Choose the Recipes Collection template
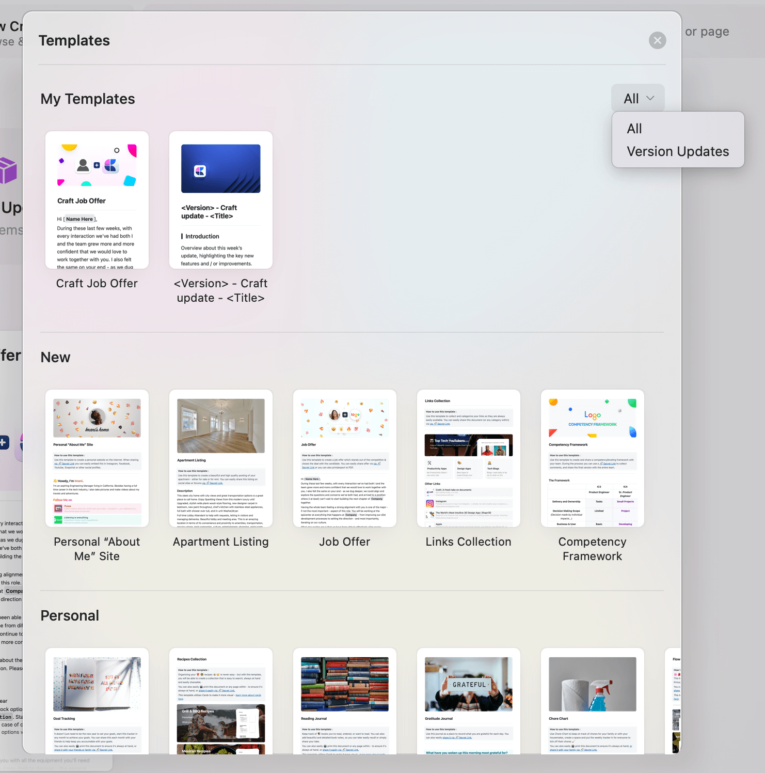 click(x=220, y=703)
